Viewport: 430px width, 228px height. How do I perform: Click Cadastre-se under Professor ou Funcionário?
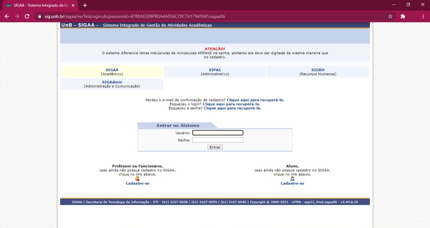137,183
